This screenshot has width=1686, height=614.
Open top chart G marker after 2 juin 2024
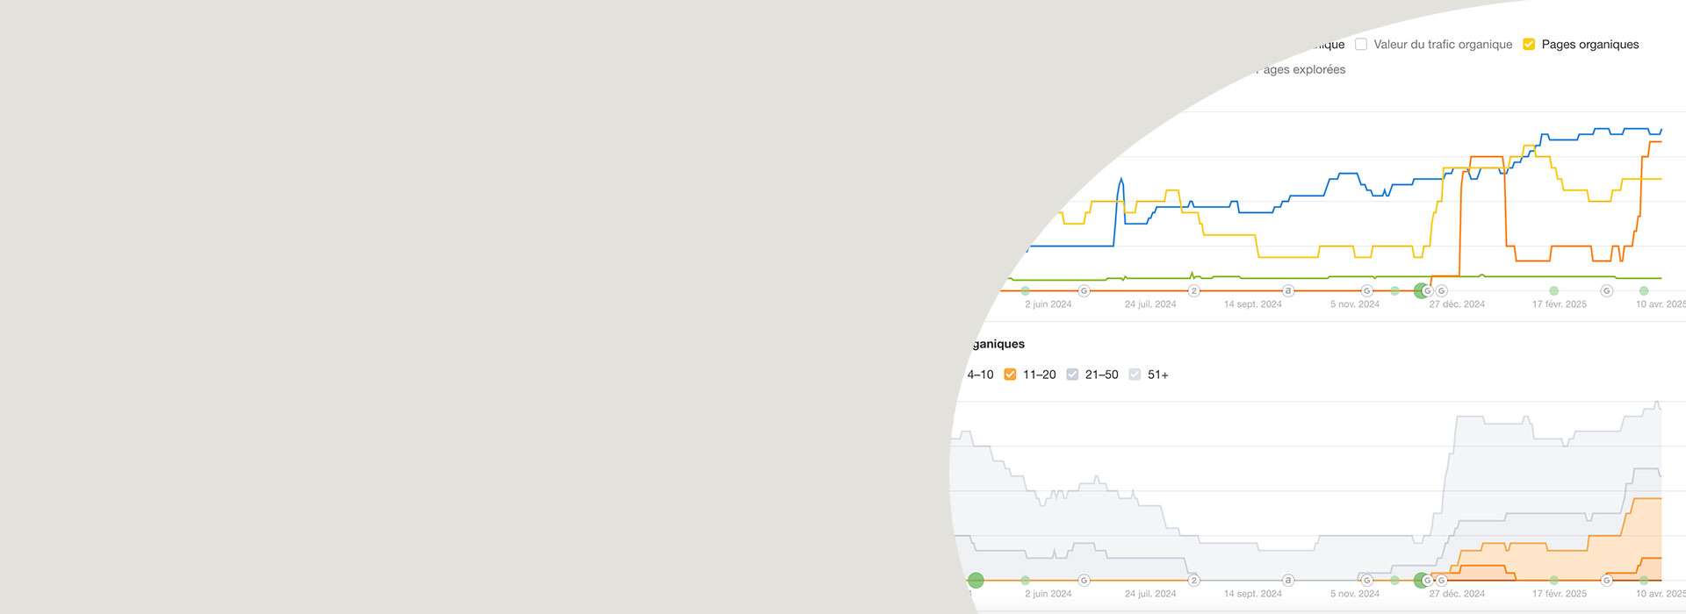(x=1084, y=290)
